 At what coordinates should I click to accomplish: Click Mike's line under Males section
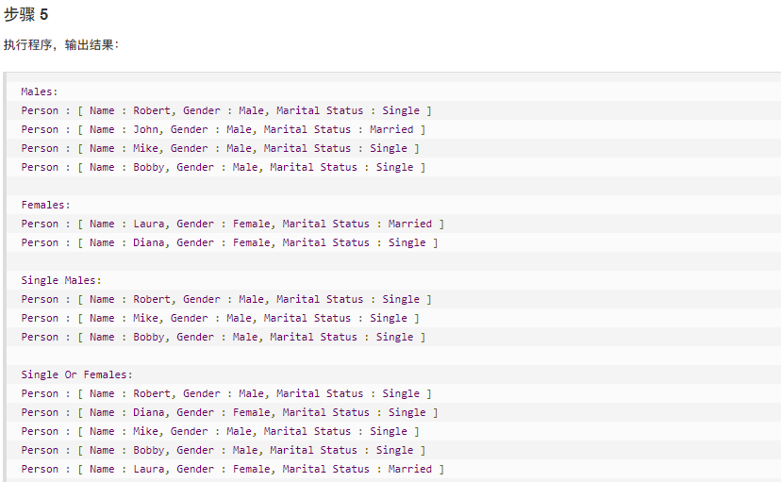point(221,148)
